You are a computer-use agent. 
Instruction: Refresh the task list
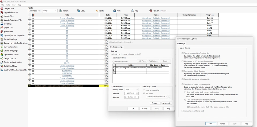click(x=64, y=11)
